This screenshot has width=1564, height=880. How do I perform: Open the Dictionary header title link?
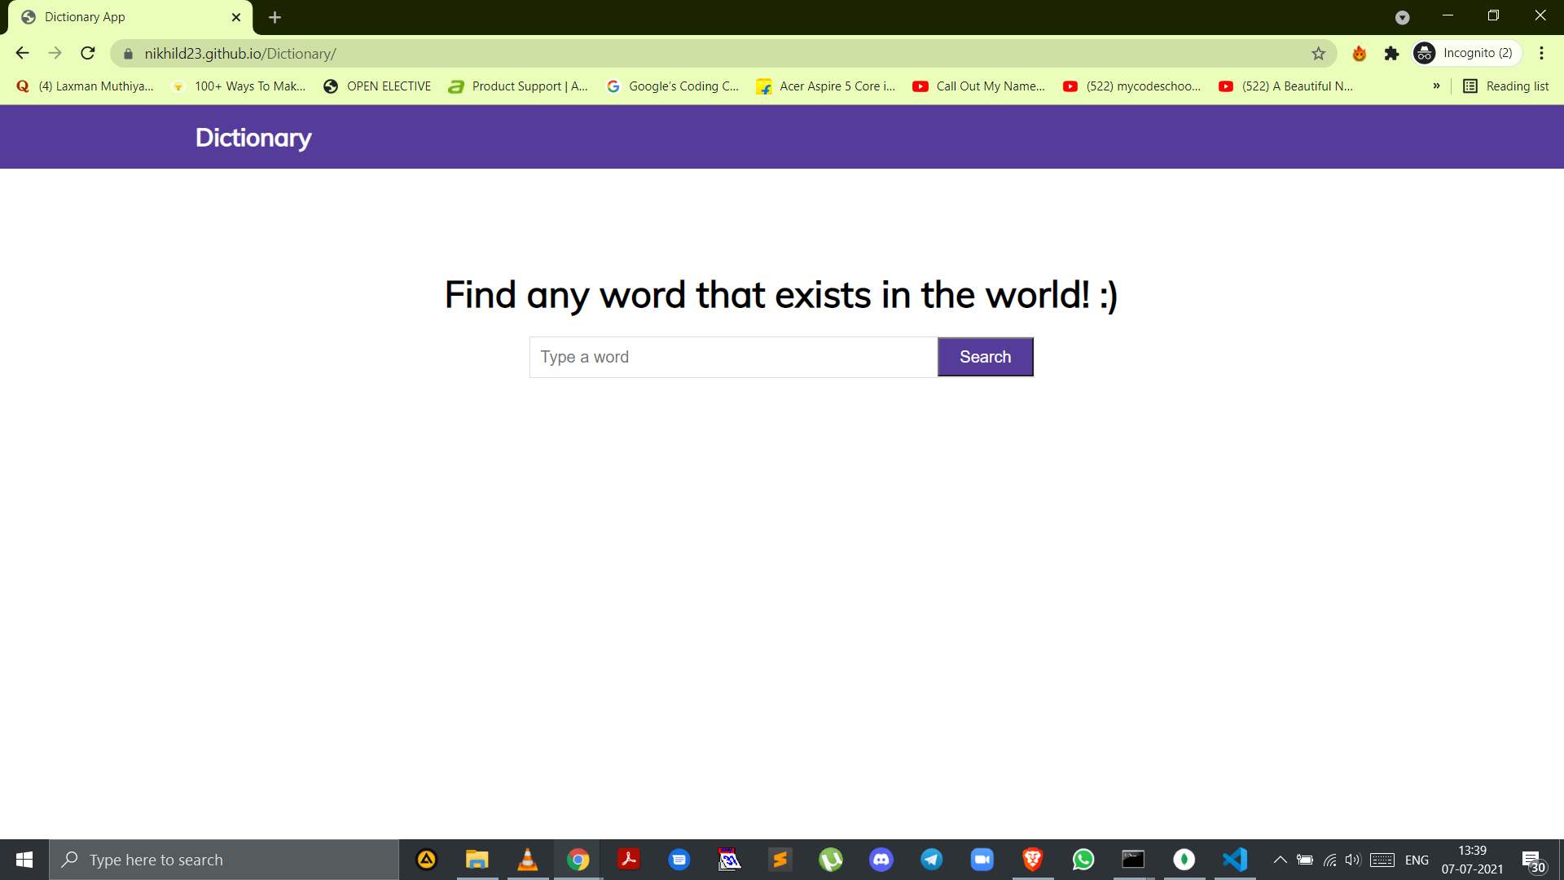click(x=253, y=138)
